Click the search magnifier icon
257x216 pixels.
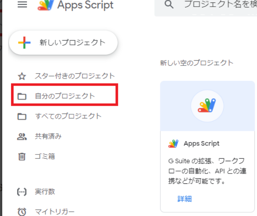coord(169,4)
